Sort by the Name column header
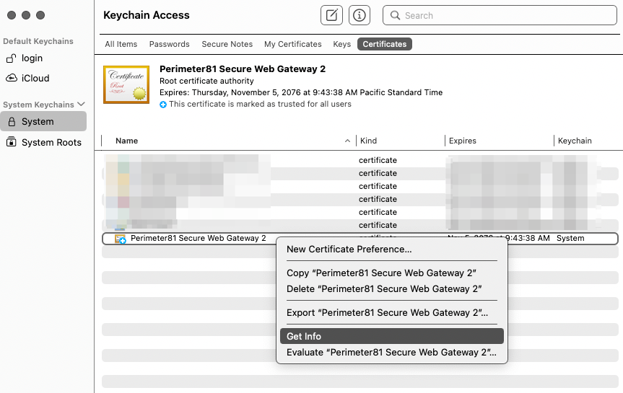 (127, 141)
